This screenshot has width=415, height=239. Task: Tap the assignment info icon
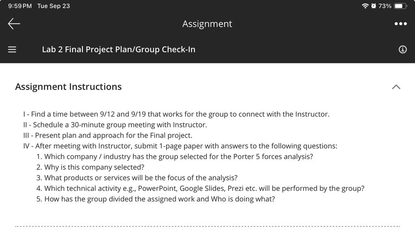[402, 49]
